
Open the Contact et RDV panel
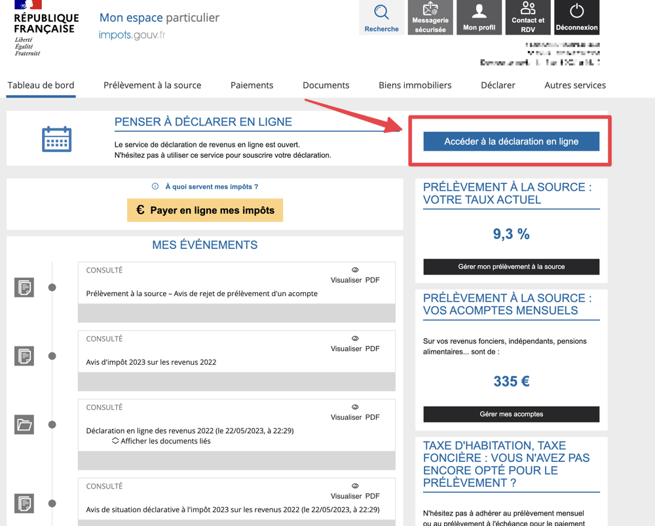[528, 17]
